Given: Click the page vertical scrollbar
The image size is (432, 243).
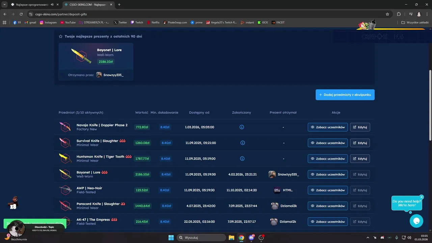Looking at the screenshot, I should pos(430,105).
